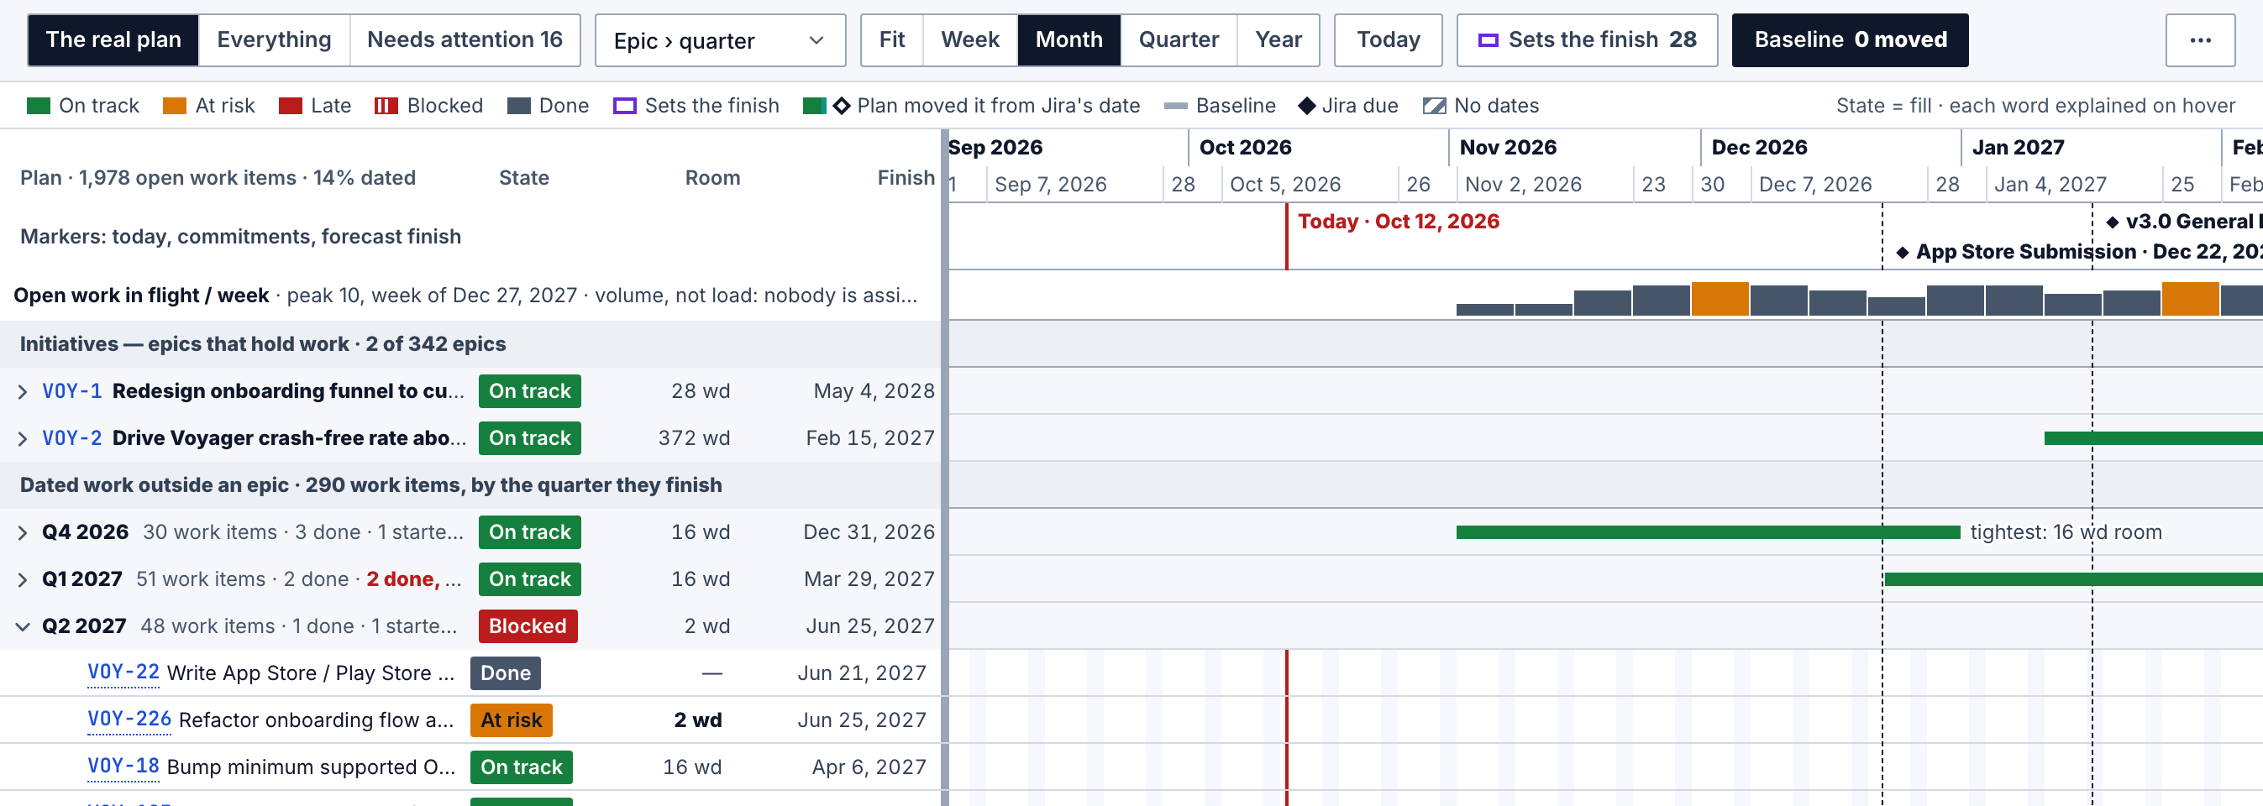2263x806 pixels.
Task: Click the Sets the finish legend outline icon
Action: [625, 107]
